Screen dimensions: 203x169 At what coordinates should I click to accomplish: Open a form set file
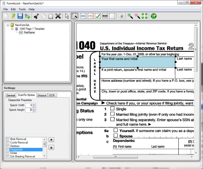click(13, 16)
